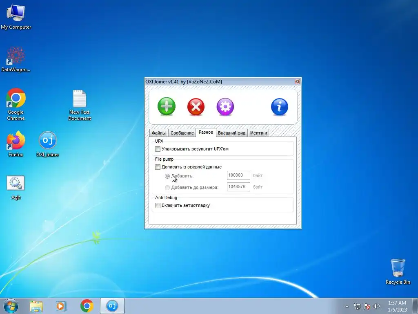Click the green plus add-file button

pyautogui.click(x=167, y=106)
